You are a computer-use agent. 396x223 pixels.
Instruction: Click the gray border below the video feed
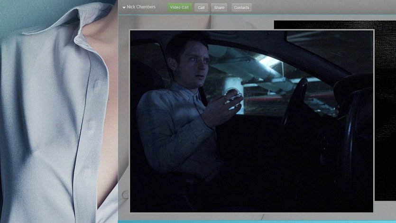click(x=251, y=216)
